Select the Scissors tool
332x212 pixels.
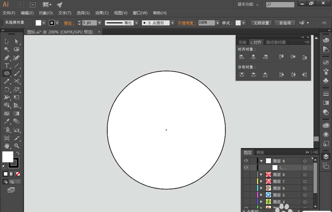click(x=17, y=81)
